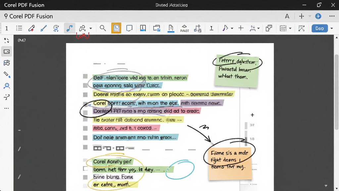Open the sidebar map icon

click(x=7, y=63)
